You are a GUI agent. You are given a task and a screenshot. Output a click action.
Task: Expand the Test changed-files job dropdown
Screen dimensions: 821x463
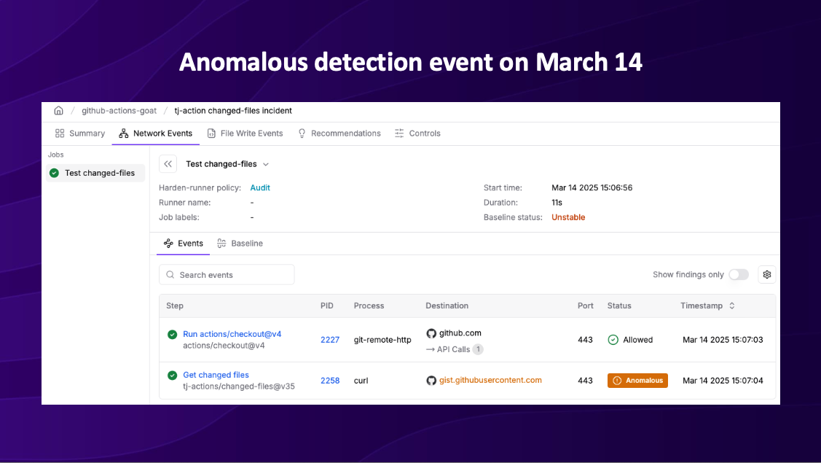227,164
